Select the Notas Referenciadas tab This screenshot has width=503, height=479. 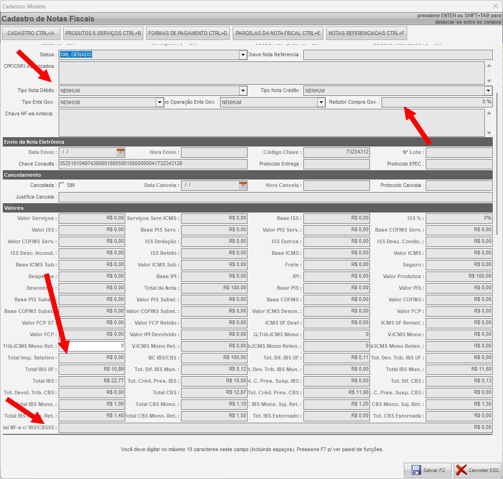(x=367, y=33)
